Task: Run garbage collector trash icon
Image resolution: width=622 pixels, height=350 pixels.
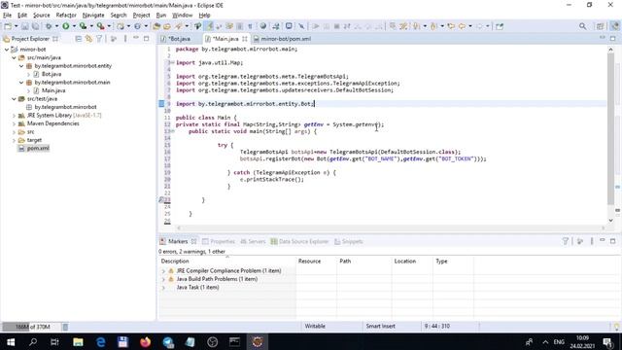Action: click(x=65, y=327)
